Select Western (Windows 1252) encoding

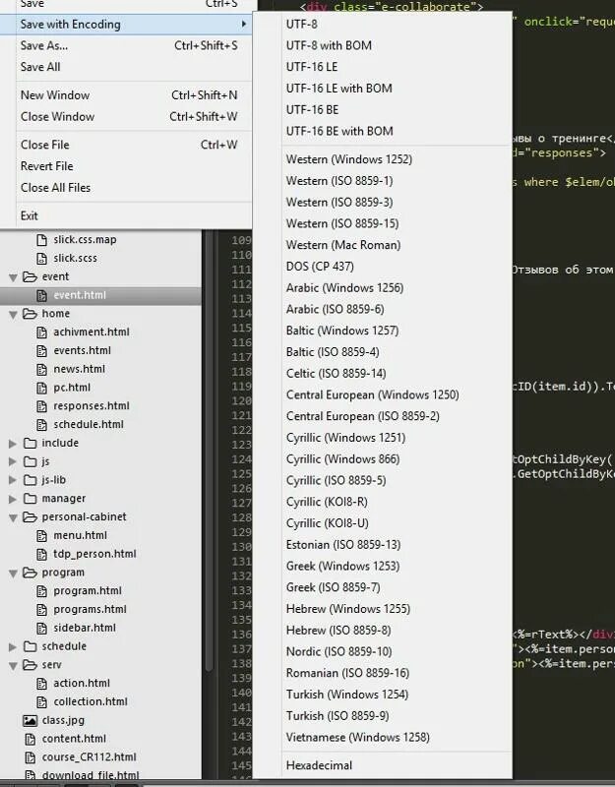[x=382, y=159]
